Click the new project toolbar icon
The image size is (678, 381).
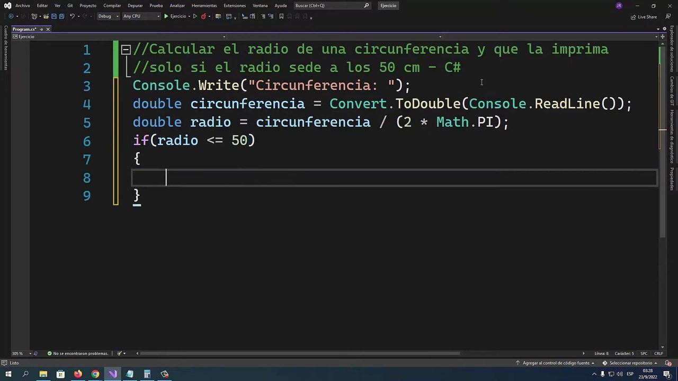tap(34, 16)
